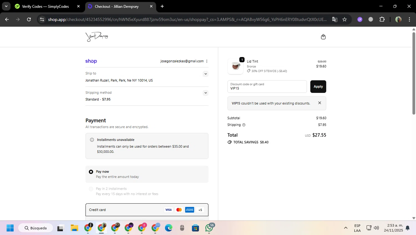Click the Jonathan Ruzell shipping address text
Image resolution: width=416 pixels, height=235 pixels.
[x=119, y=80]
